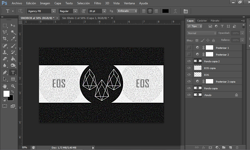The width and height of the screenshot is (250, 150).
Task: Click the black text color swatch
Action: 165,11
